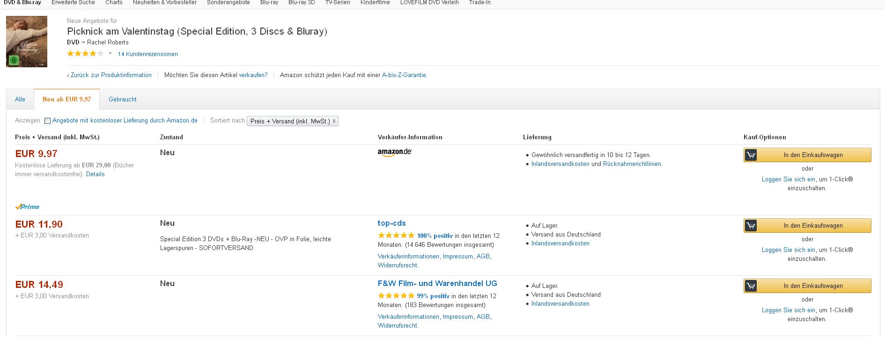The height and width of the screenshot is (337, 885).
Task: Click Loggen Sie sich ein for amazon.de offer
Action: tap(789, 179)
